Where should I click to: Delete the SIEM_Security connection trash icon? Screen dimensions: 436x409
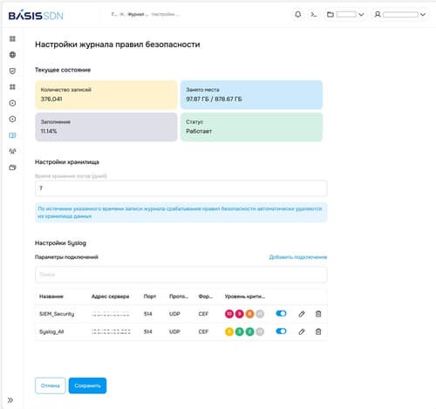click(x=318, y=314)
